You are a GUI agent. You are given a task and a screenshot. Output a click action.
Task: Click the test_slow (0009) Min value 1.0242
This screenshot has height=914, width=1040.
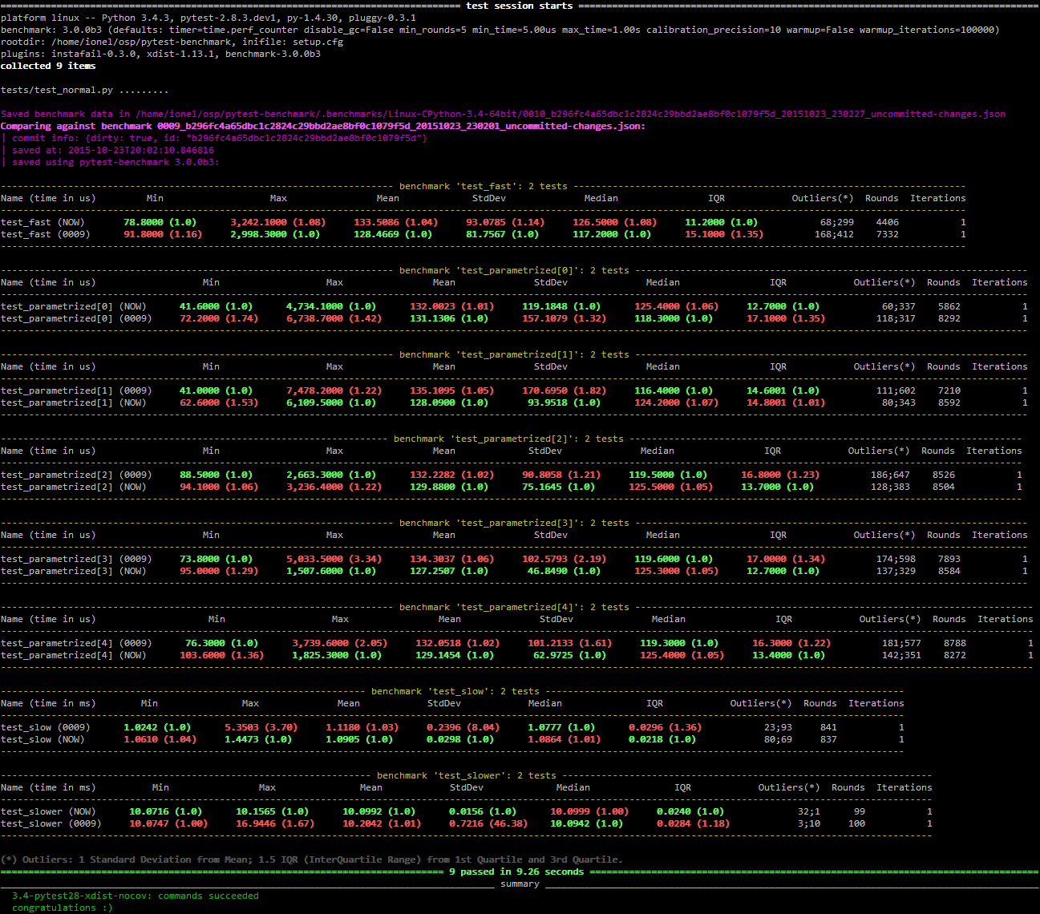[x=146, y=727]
